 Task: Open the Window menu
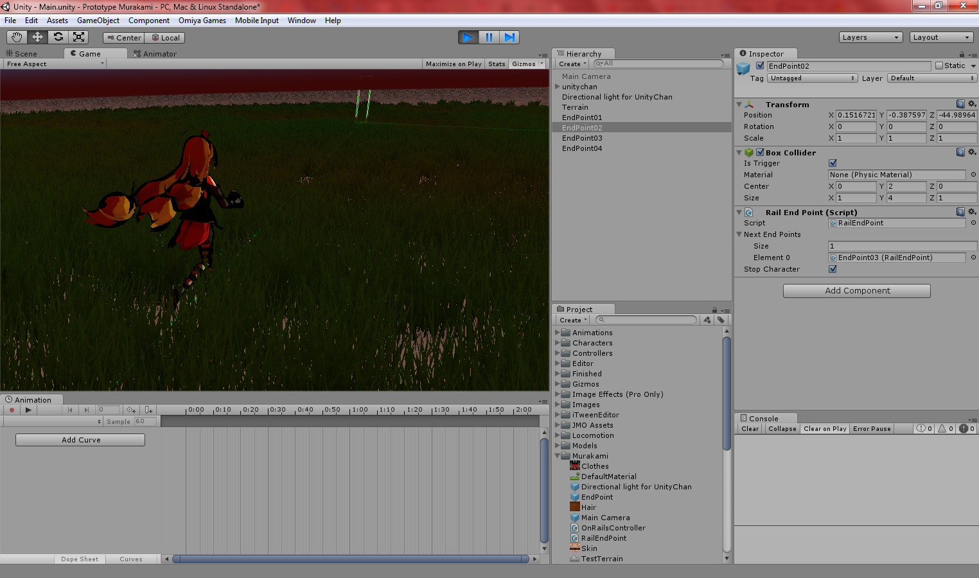pos(301,21)
